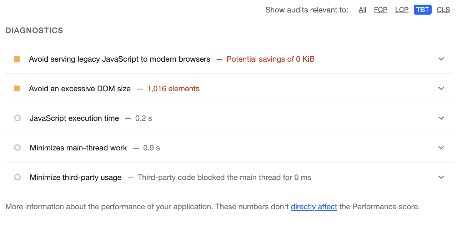Click 'Minimizes main-thread work' audit title
457x226 pixels.
click(78, 148)
